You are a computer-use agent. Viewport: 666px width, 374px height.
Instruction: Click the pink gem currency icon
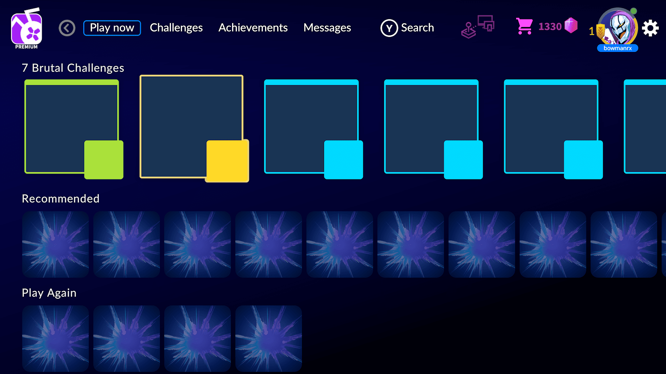[571, 25]
